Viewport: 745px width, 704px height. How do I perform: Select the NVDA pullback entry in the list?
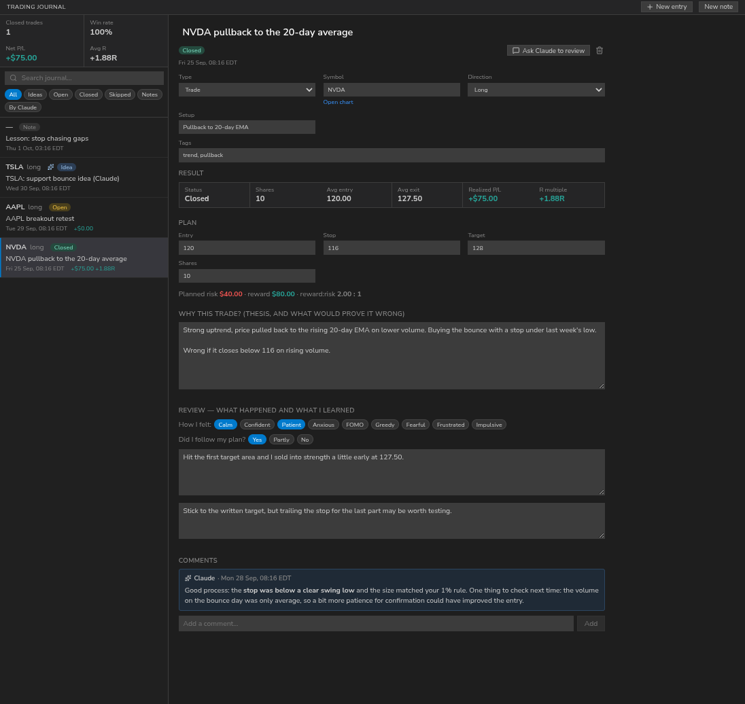click(x=84, y=258)
